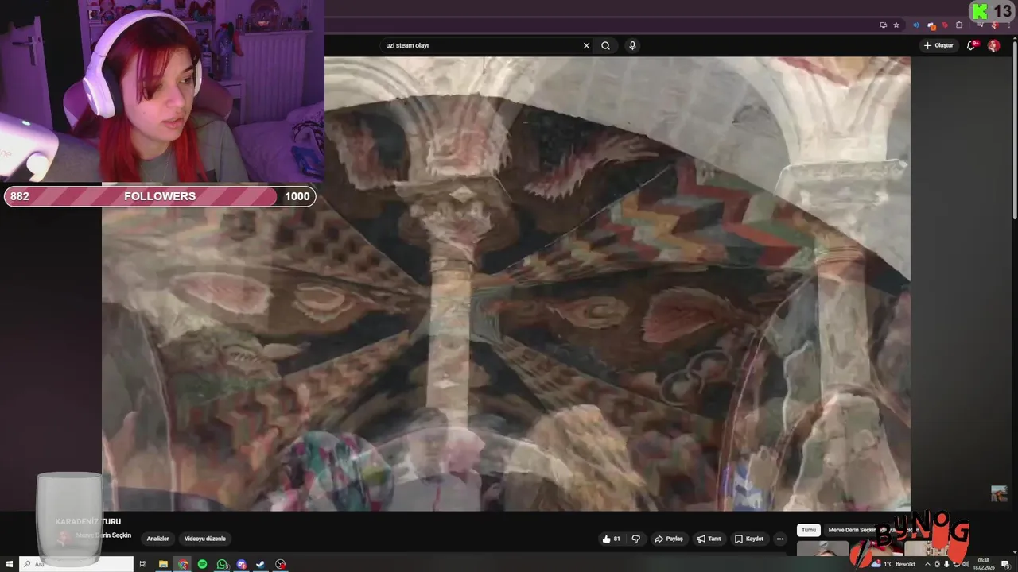Save the video with Kaydet
This screenshot has width=1018, height=572.
click(x=749, y=539)
